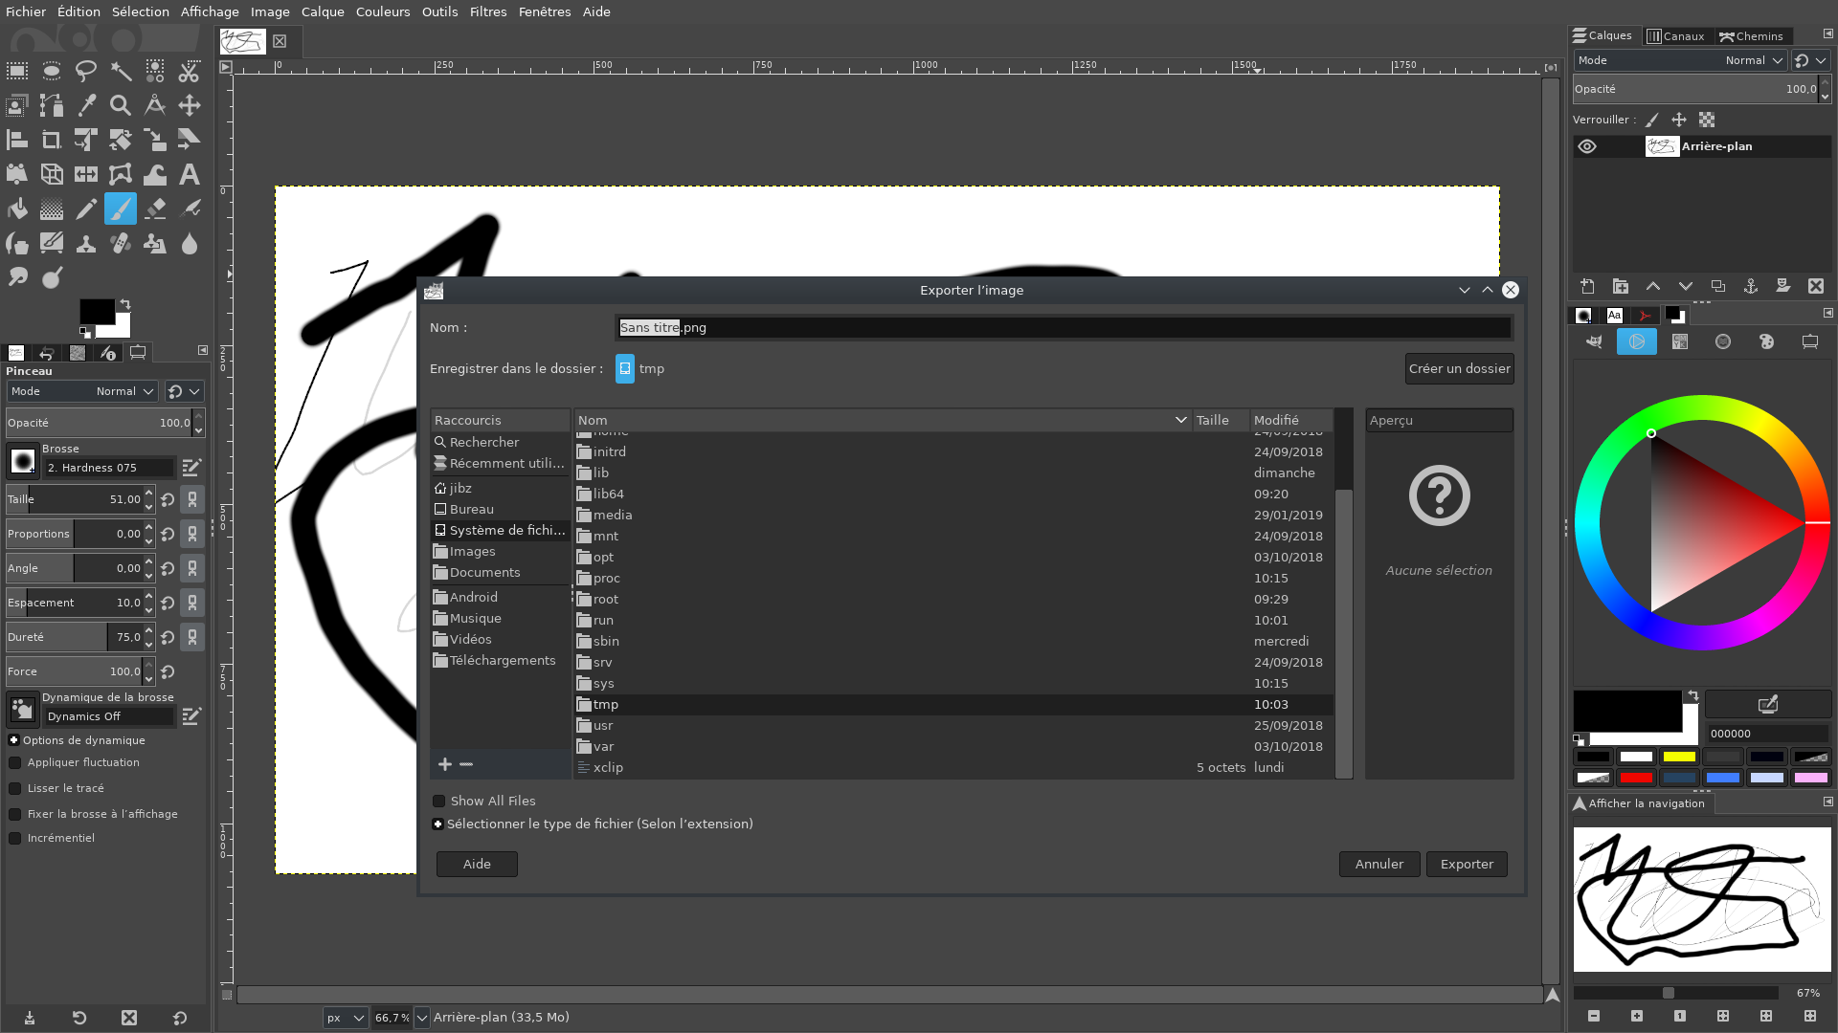This screenshot has width=1838, height=1033.
Task: Enable Fixer la brosse à l'affichage
Action: (15, 815)
